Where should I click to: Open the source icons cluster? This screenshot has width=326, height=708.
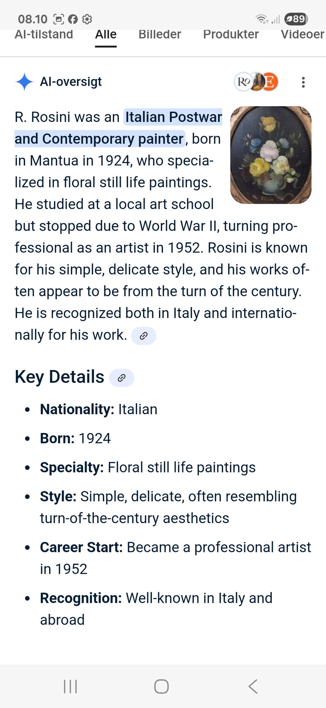coord(256,82)
